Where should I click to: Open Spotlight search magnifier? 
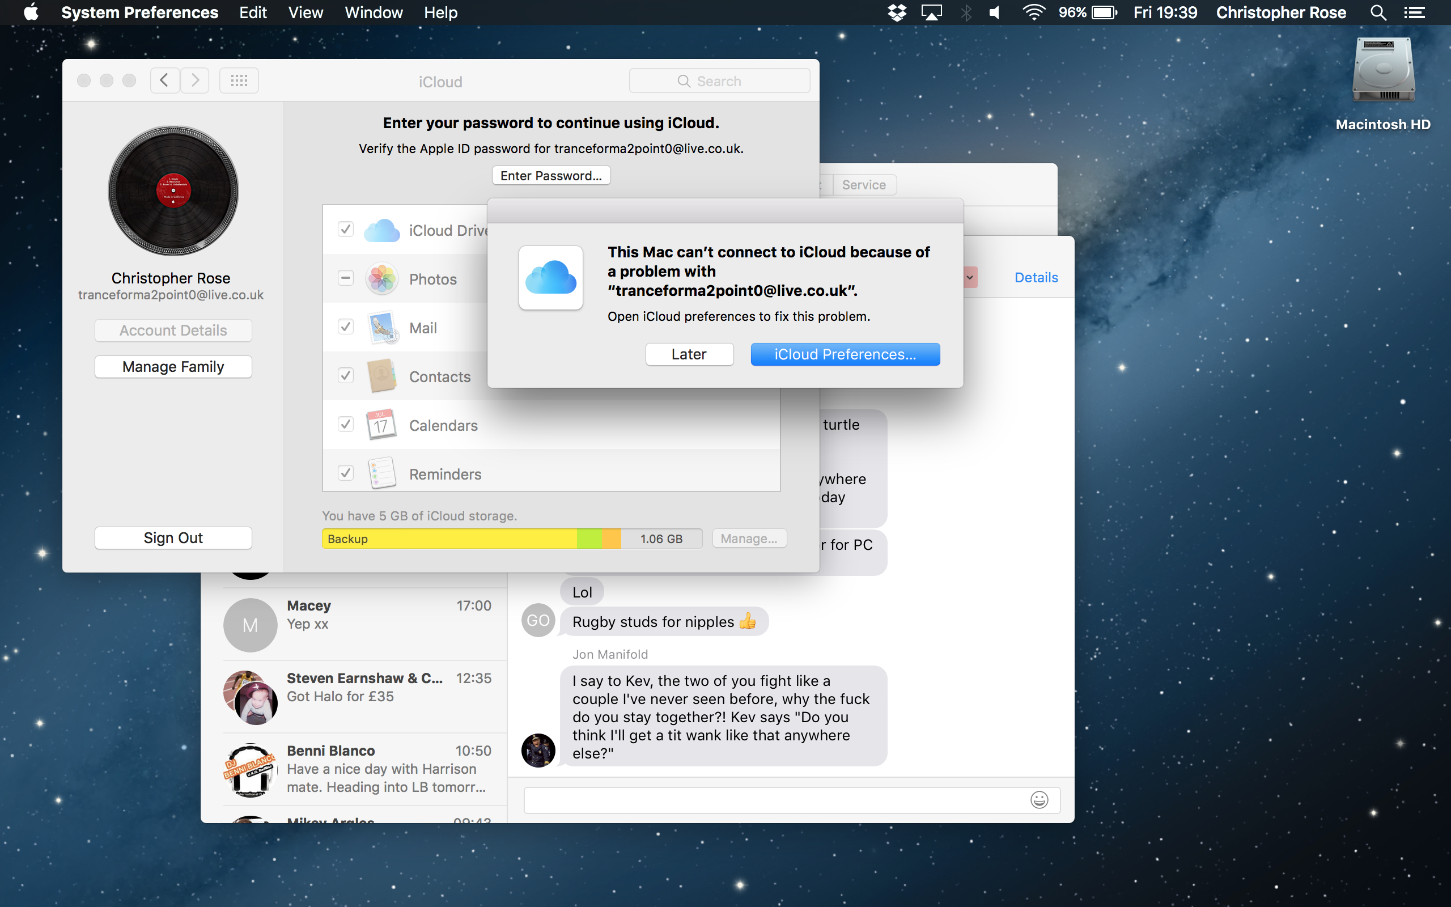[x=1378, y=12]
